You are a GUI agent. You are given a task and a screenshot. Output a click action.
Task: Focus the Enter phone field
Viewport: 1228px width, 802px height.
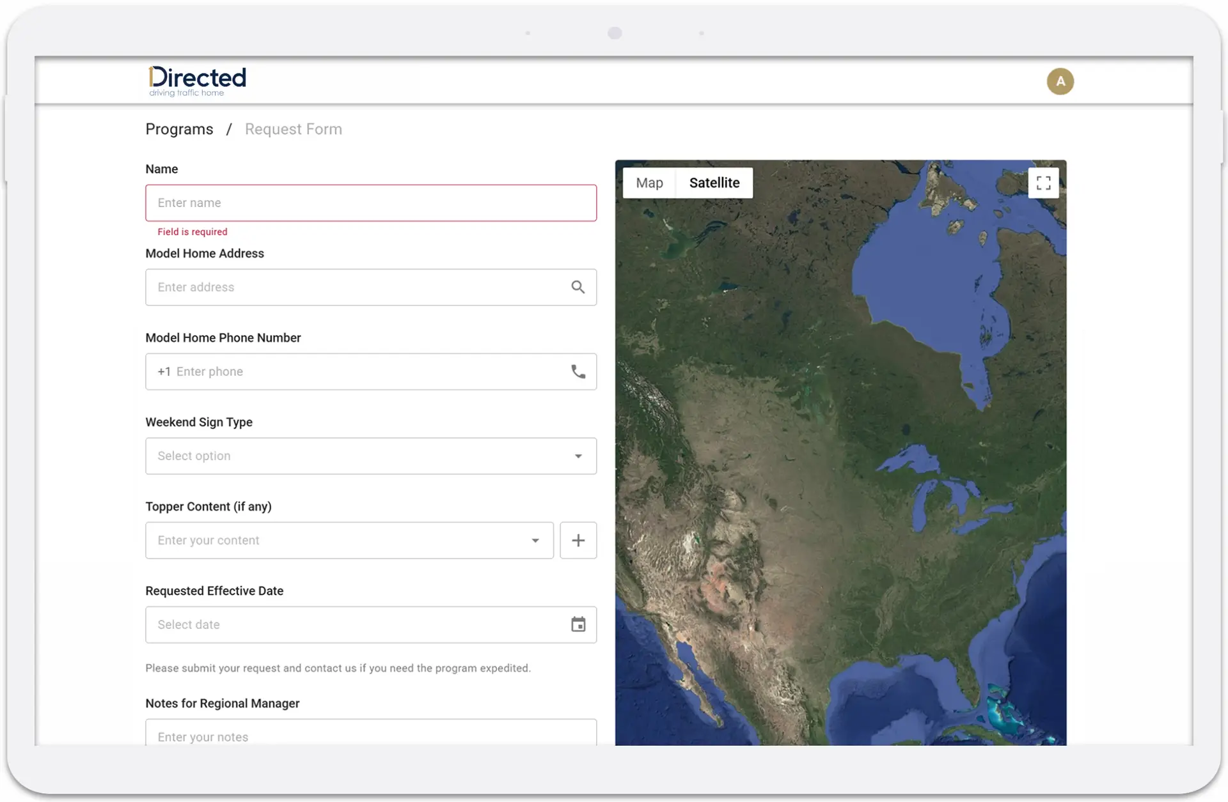click(371, 371)
